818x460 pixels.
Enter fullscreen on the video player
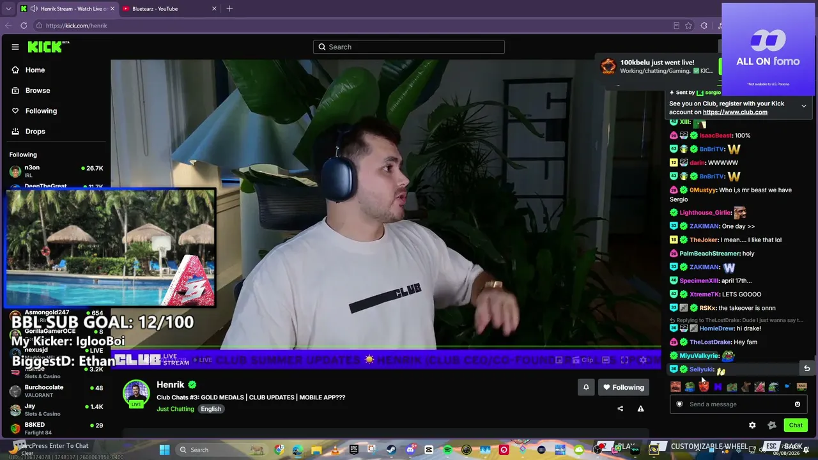point(624,360)
